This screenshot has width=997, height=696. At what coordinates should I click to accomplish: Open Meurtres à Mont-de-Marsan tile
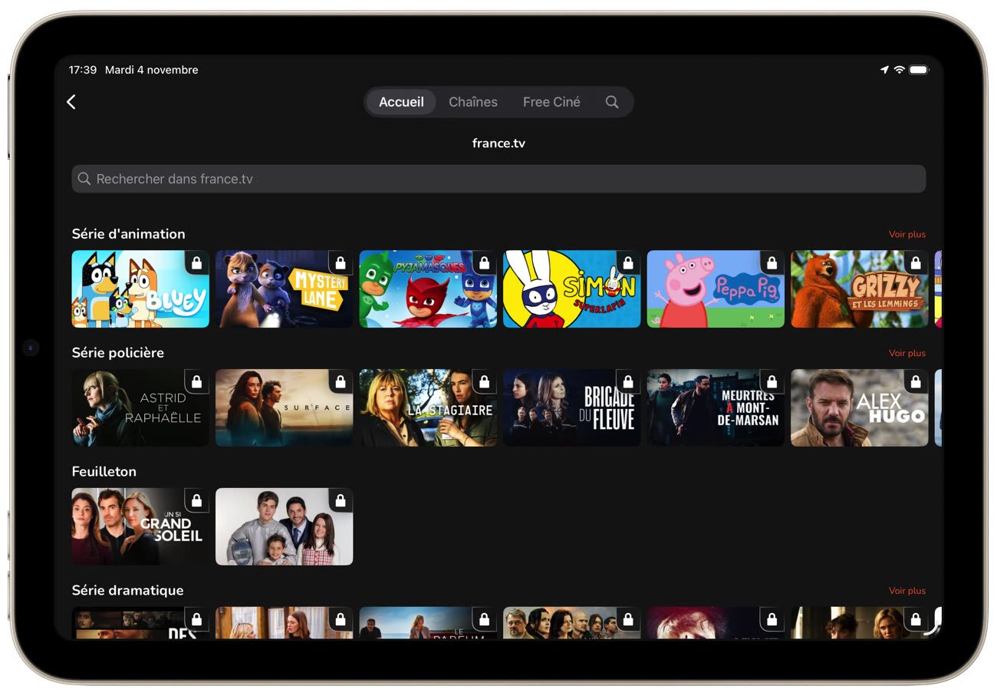pos(715,408)
